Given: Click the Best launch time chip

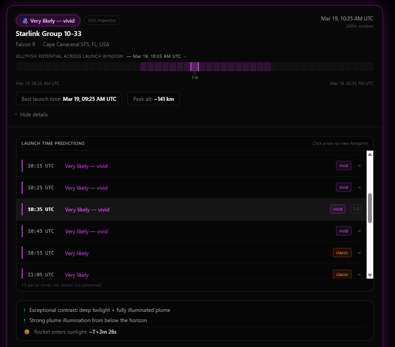Looking at the screenshot, I should click(69, 99).
